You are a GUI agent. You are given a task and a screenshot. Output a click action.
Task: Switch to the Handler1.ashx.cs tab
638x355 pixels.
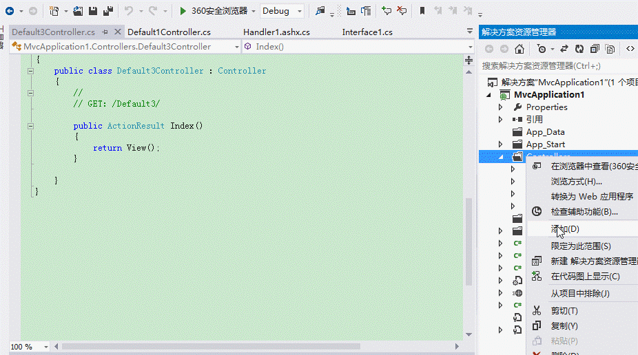[276, 32]
